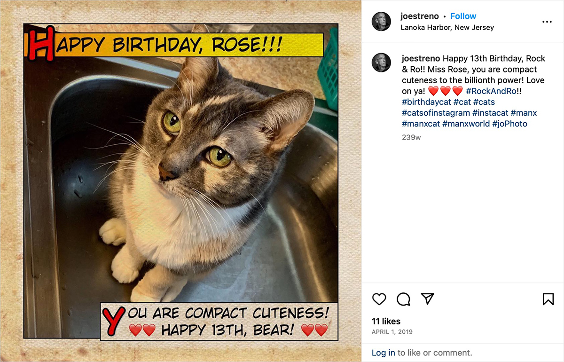Open the #instacat hashtag
This screenshot has width=564, height=362.
pyautogui.click(x=490, y=113)
